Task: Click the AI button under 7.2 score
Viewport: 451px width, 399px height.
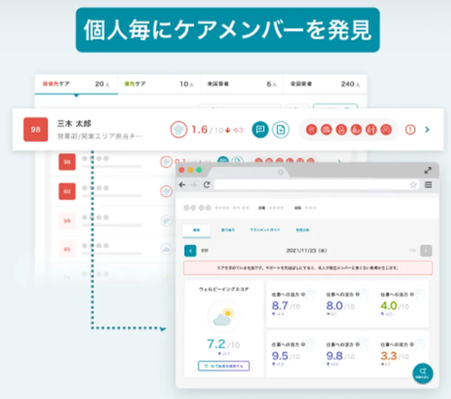Action: pos(224,366)
